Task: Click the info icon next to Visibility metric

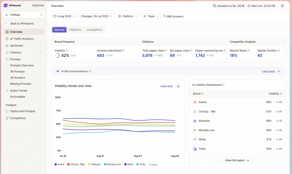Action: click(x=68, y=51)
